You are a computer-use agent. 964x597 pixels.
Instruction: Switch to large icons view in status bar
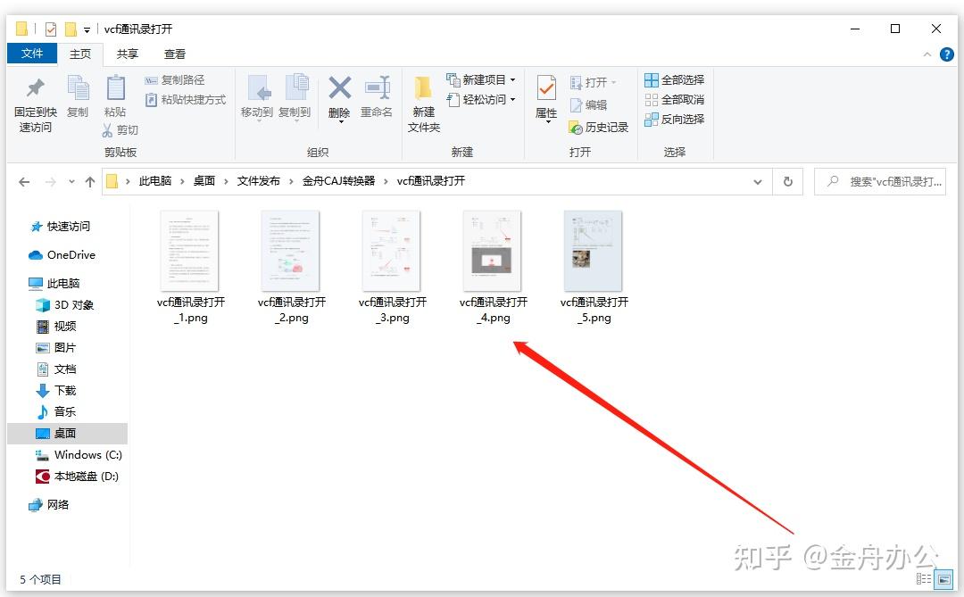click(x=943, y=578)
